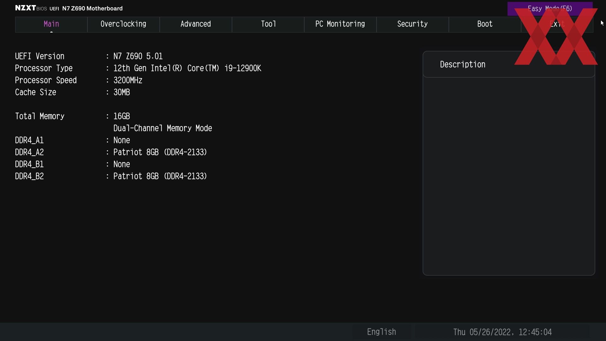The width and height of the screenshot is (606, 341).
Task: Select the Tool tab
Action: (x=268, y=24)
